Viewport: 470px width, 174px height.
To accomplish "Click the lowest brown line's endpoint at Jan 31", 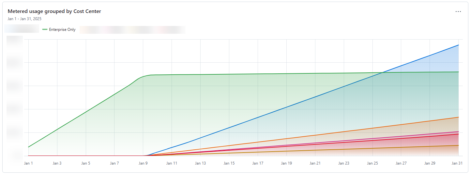I will click(458, 145).
